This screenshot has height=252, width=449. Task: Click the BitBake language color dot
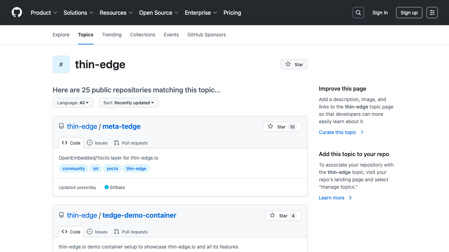(x=107, y=187)
